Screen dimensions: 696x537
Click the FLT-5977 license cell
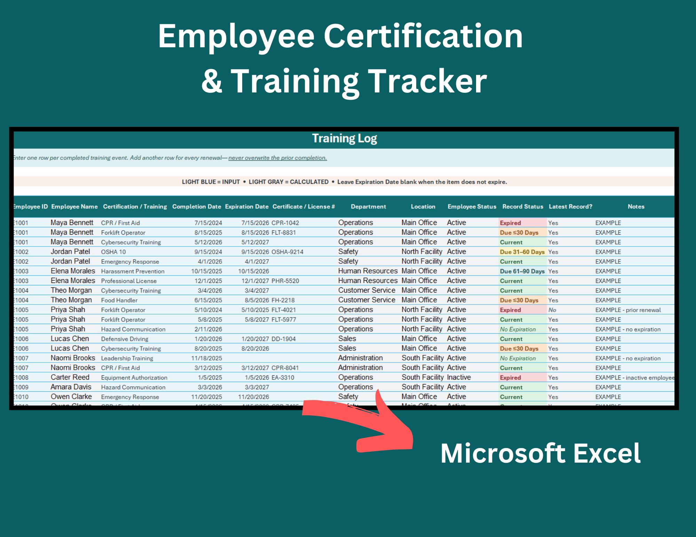click(284, 320)
